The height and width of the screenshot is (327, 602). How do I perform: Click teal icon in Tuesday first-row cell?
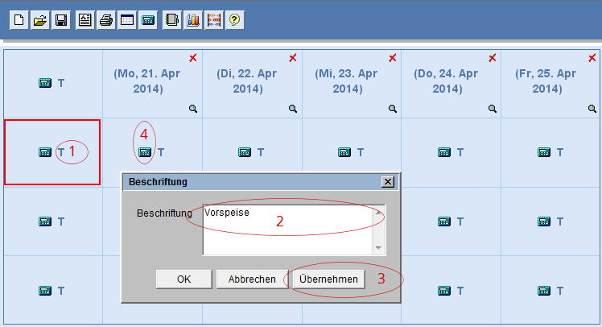(x=245, y=152)
